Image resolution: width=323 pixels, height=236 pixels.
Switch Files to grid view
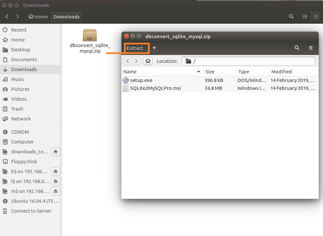pyautogui.click(x=316, y=16)
